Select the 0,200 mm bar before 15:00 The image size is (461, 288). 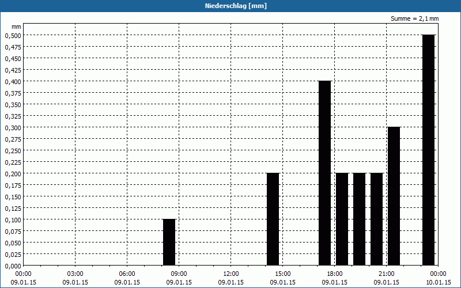click(x=273, y=219)
